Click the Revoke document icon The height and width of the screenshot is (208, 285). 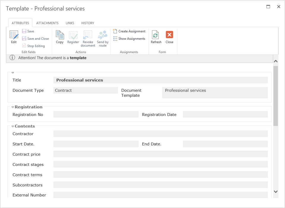click(x=88, y=35)
